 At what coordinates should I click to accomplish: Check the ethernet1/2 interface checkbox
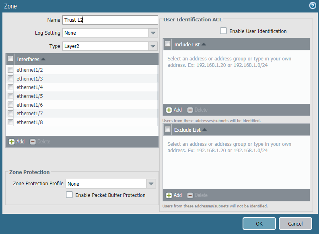(x=10, y=70)
